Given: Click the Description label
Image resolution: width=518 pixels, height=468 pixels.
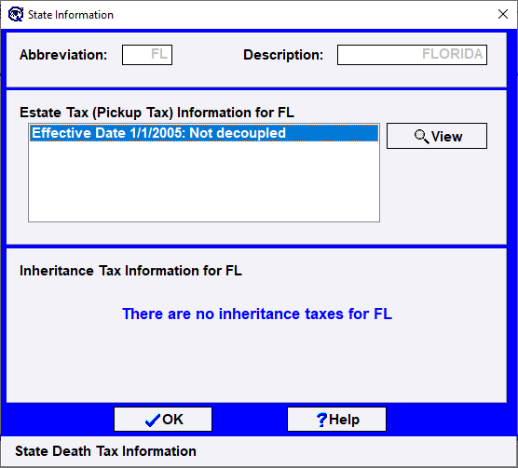Looking at the screenshot, I should point(283,55).
